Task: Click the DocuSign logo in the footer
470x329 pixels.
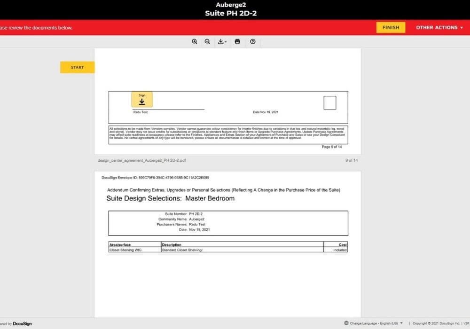Action: coord(22,323)
